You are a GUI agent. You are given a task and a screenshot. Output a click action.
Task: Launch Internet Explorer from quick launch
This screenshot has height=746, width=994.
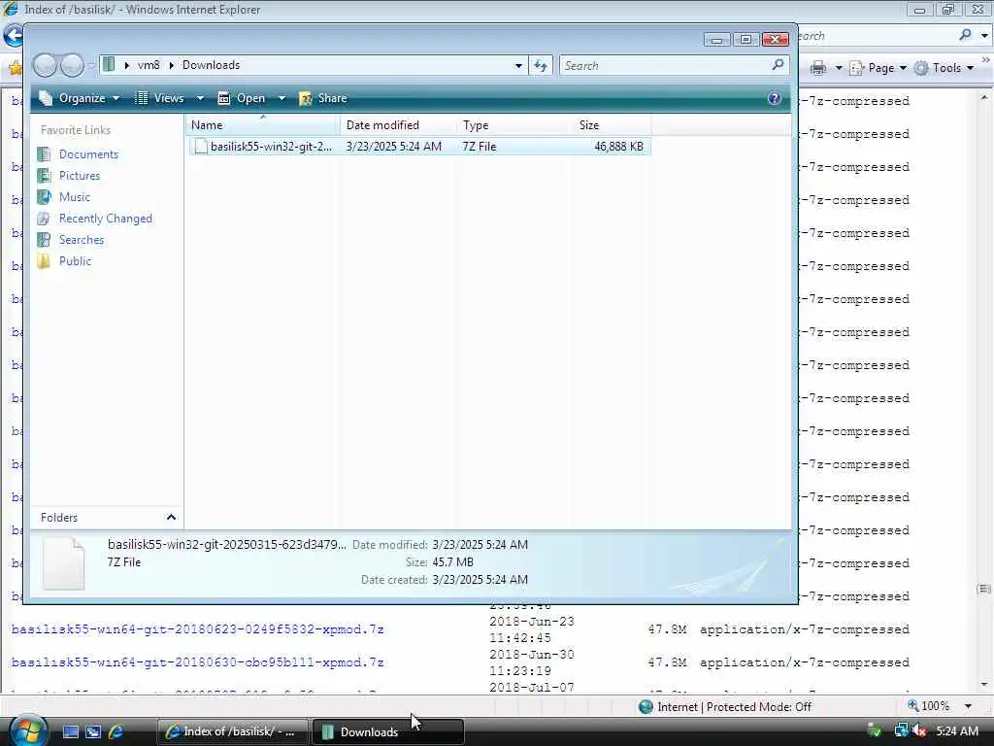click(x=116, y=731)
